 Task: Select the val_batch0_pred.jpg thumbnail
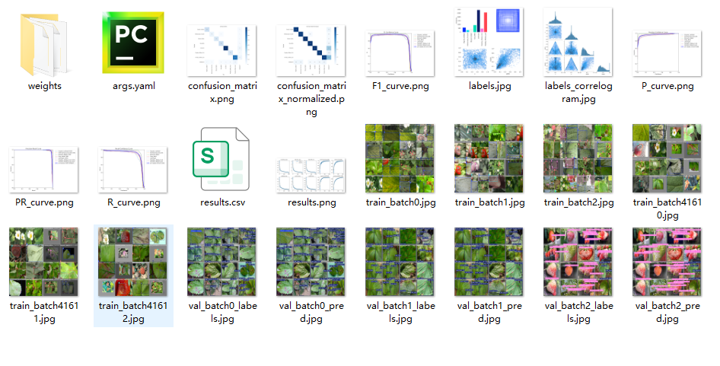click(311, 262)
